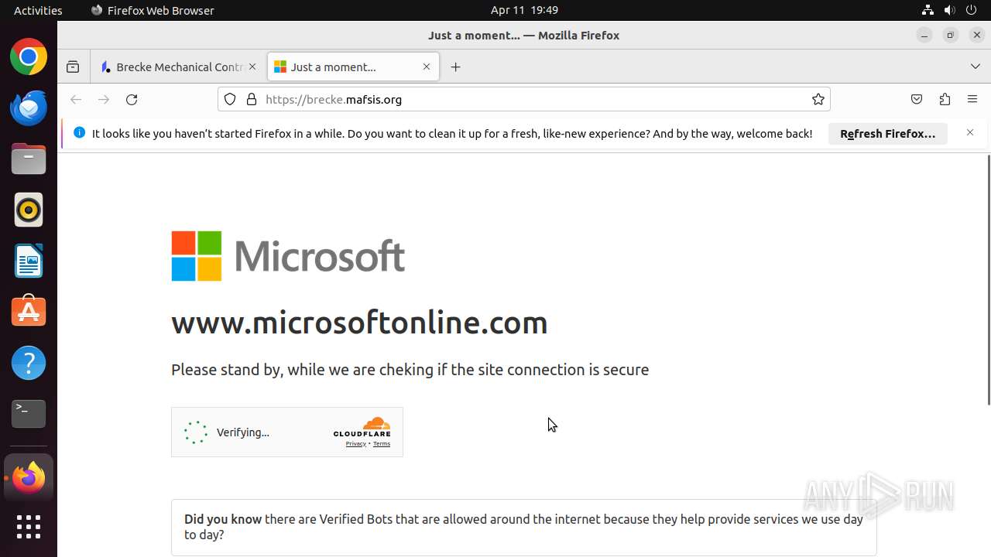Launch Terminal from the dock
This screenshot has height=557, width=991.
(x=29, y=415)
